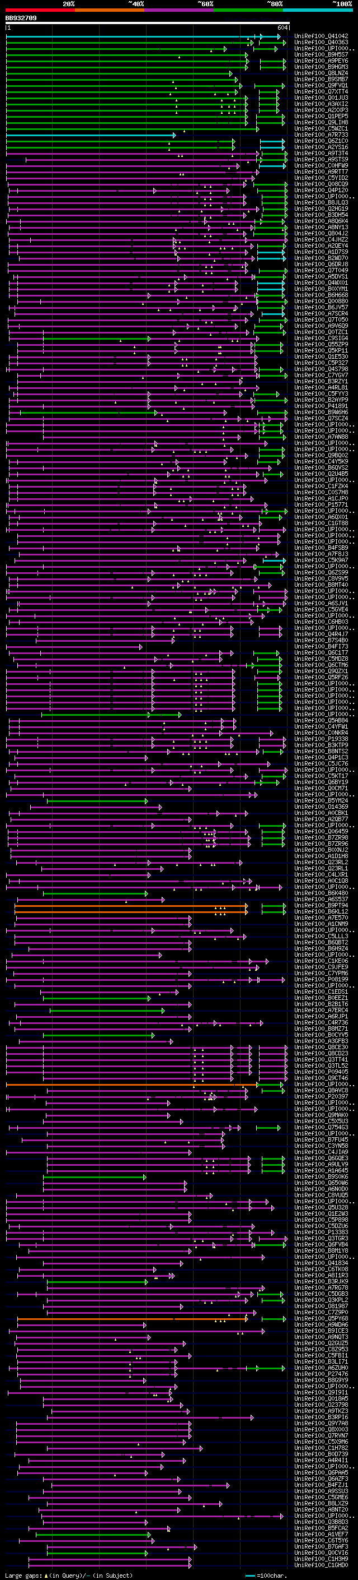Select hit UniRef100_Q9BQ02
Screen dimensions: 358x1580
[321, 455]
